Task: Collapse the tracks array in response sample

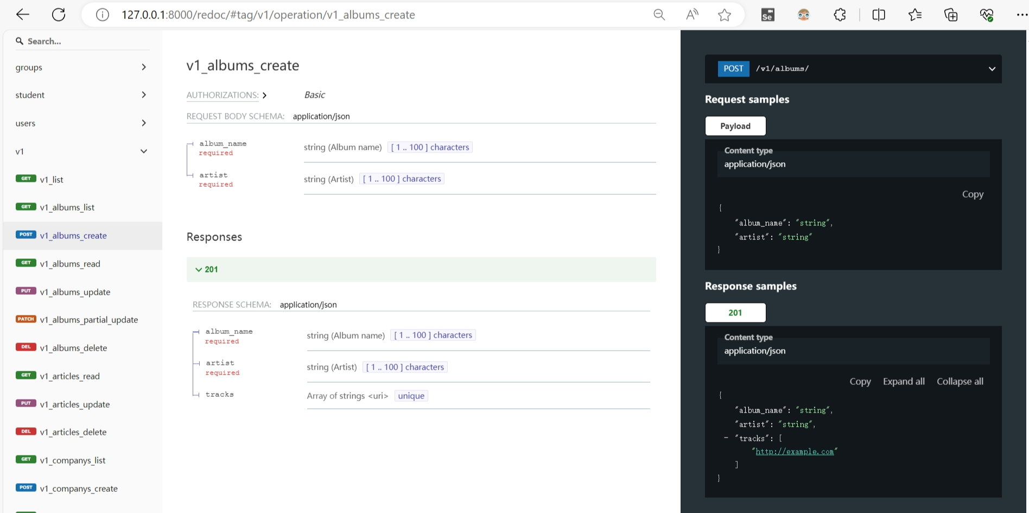Action: point(726,438)
